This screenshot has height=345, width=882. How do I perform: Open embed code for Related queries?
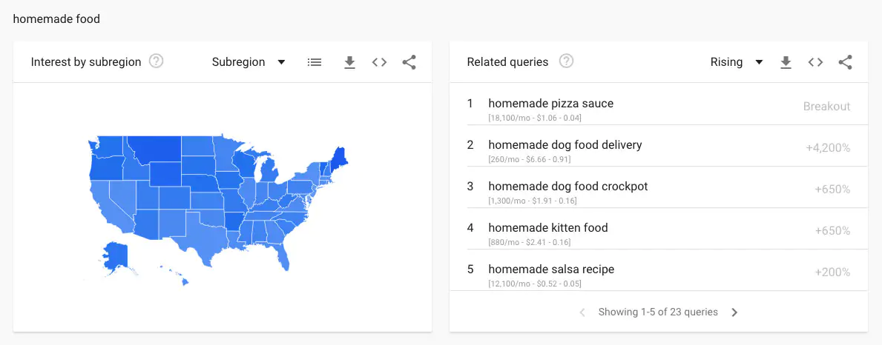pos(815,62)
